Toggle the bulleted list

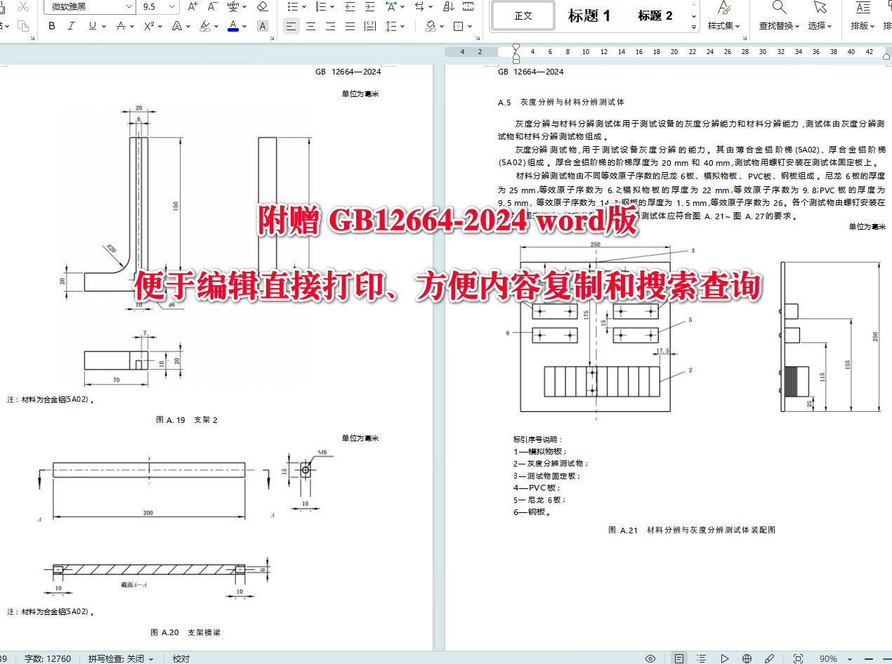[292, 6]
